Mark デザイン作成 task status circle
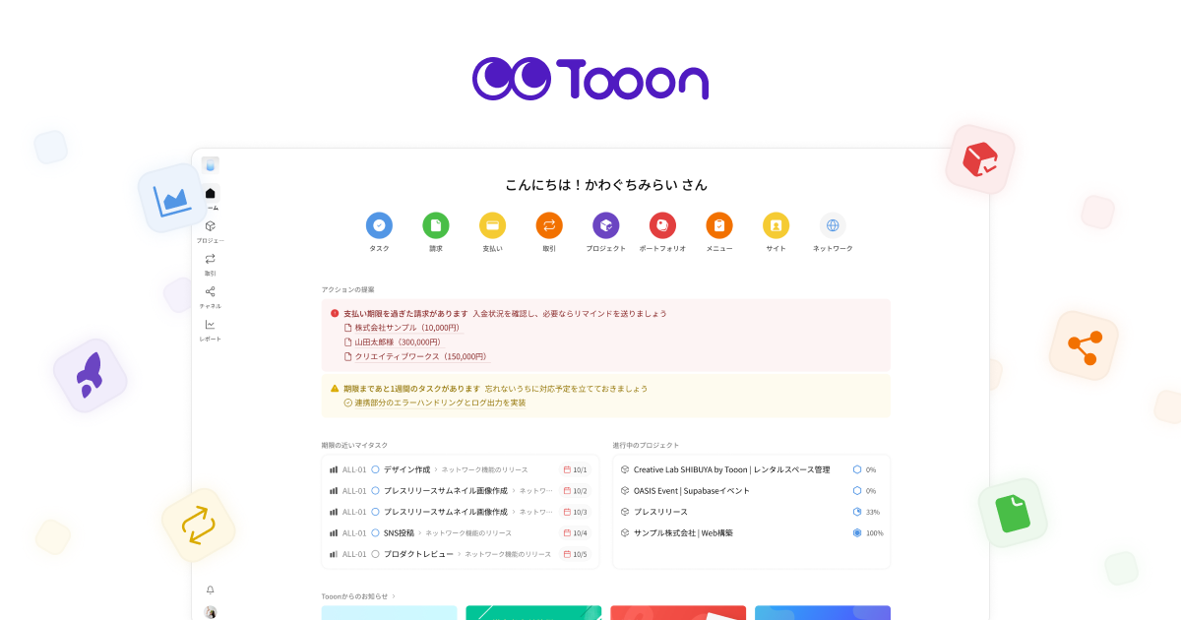This screenshot has height=620, width=1181. point(375,469)
